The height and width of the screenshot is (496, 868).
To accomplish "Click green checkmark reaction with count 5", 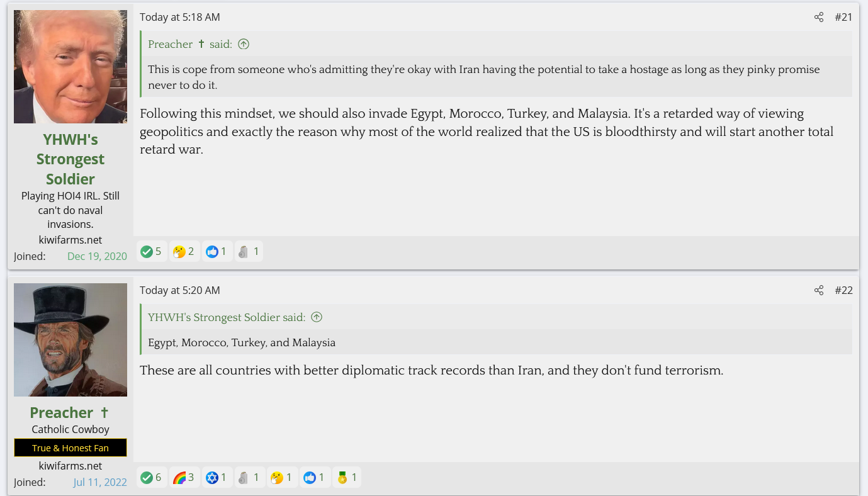I will click(152, 252).
